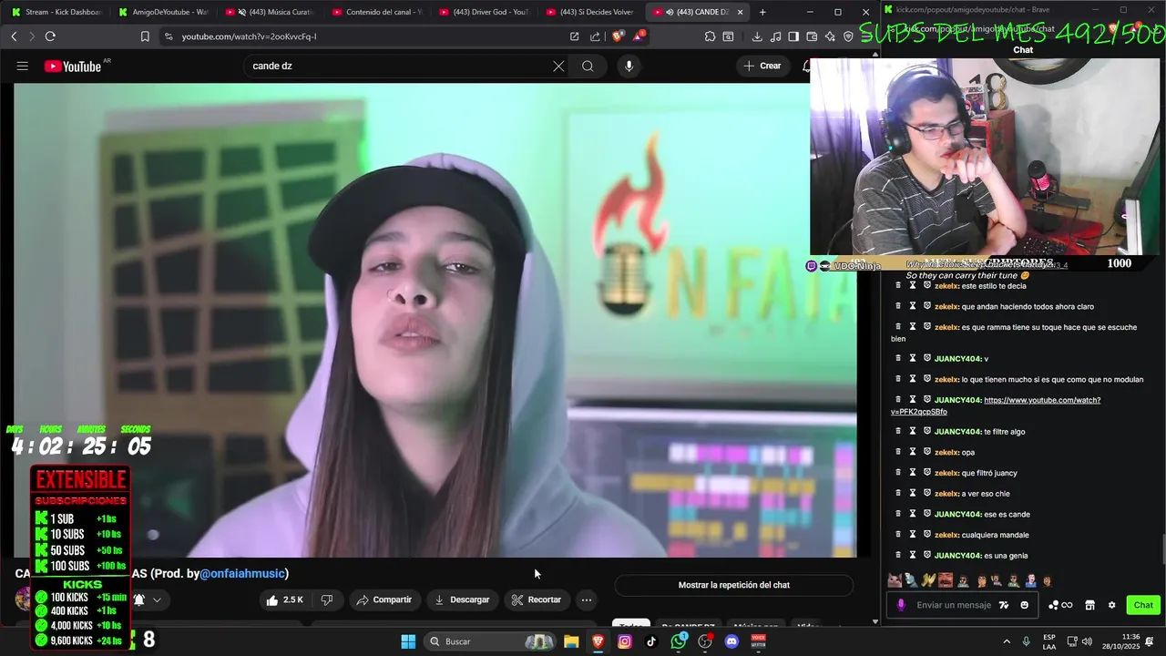Open the YouTube hamburger guide menu

pos(23,66)
